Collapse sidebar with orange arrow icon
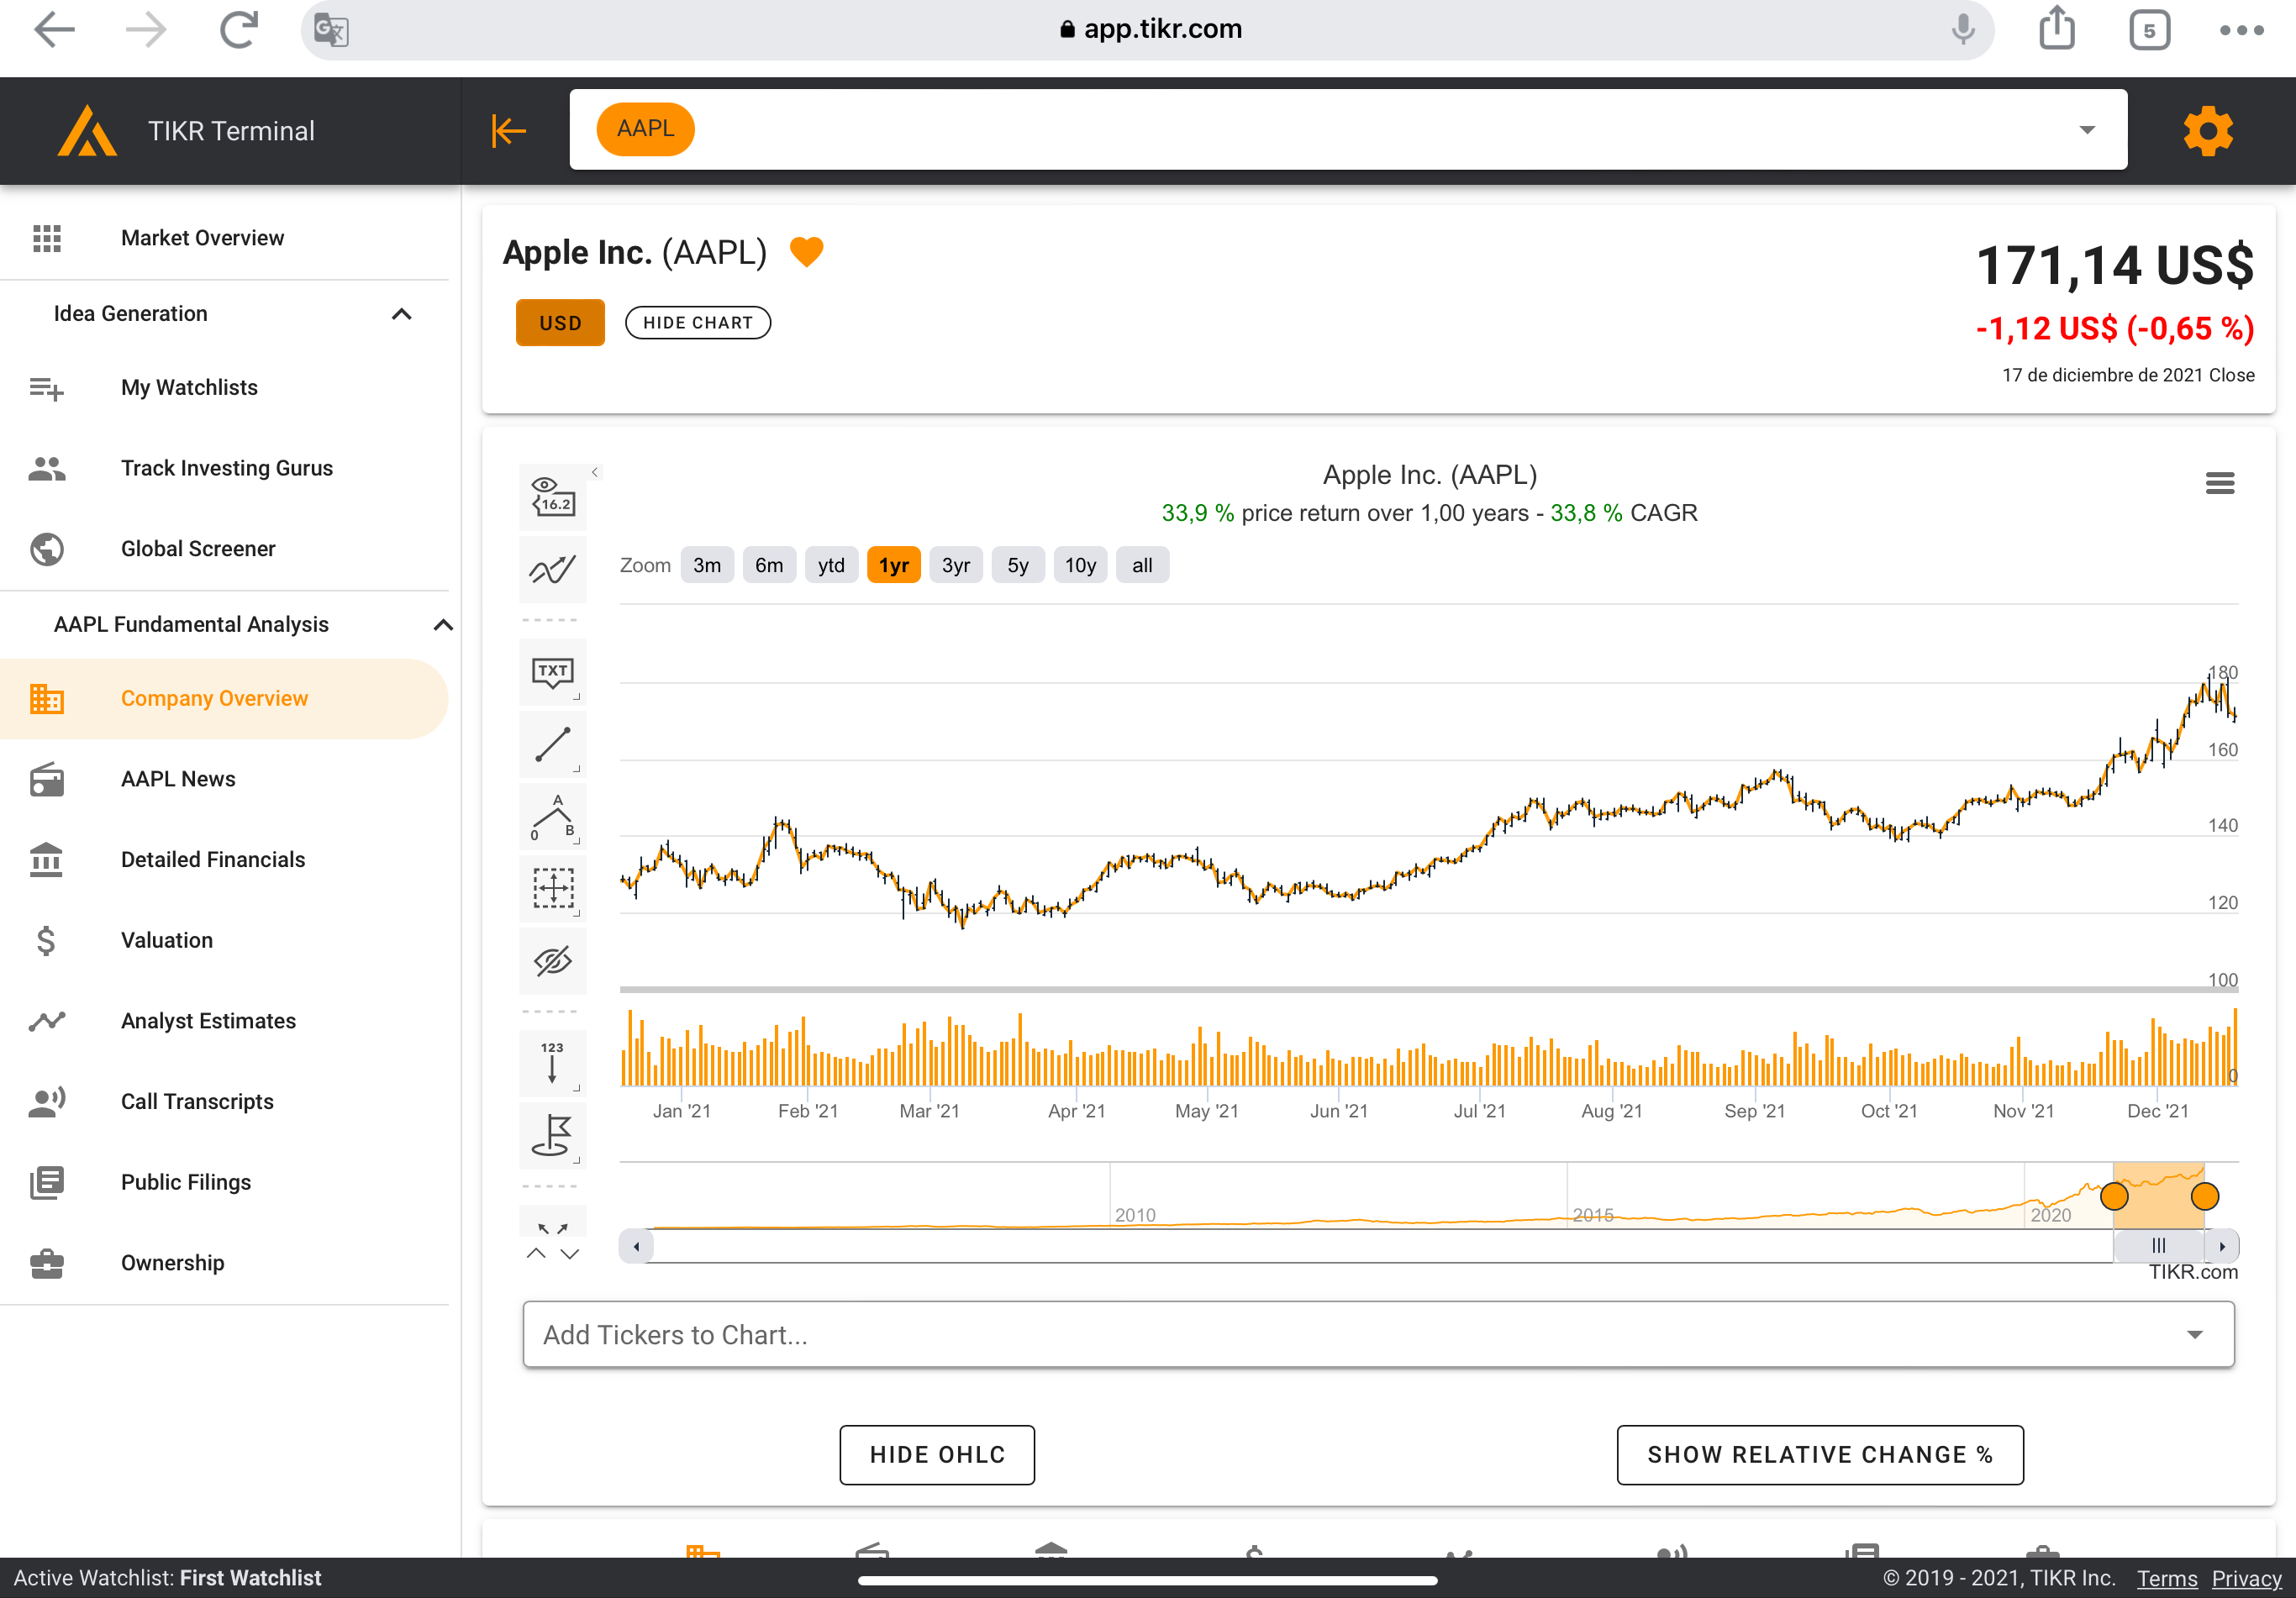 (508, 130)
